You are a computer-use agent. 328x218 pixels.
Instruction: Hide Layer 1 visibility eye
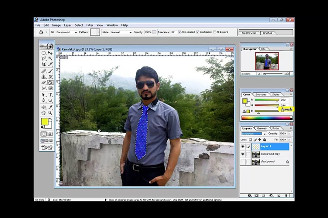coord(243,147)
